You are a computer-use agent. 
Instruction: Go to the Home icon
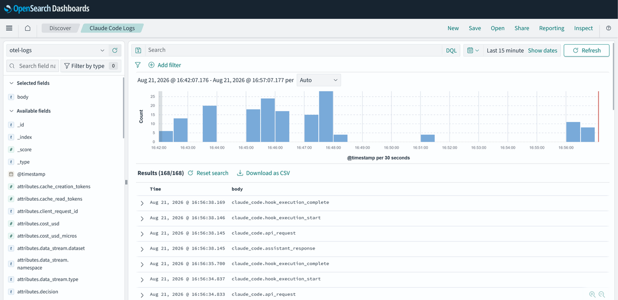[28, 28]
